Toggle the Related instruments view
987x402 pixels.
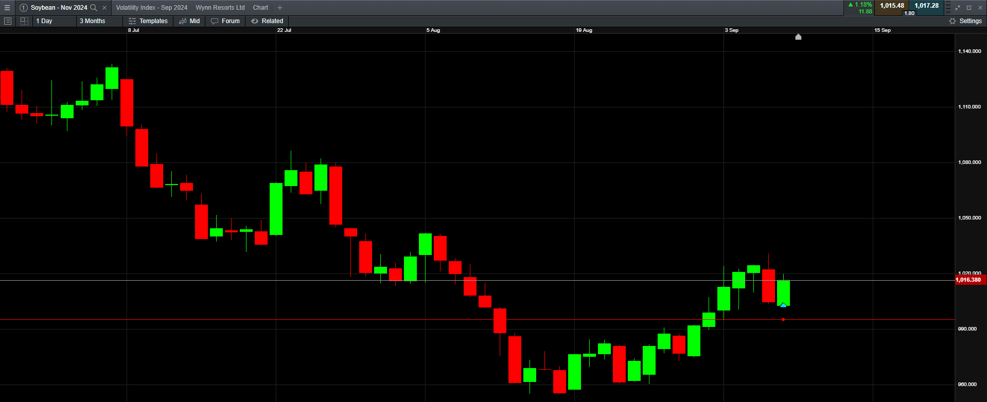(x=267, y=21)
